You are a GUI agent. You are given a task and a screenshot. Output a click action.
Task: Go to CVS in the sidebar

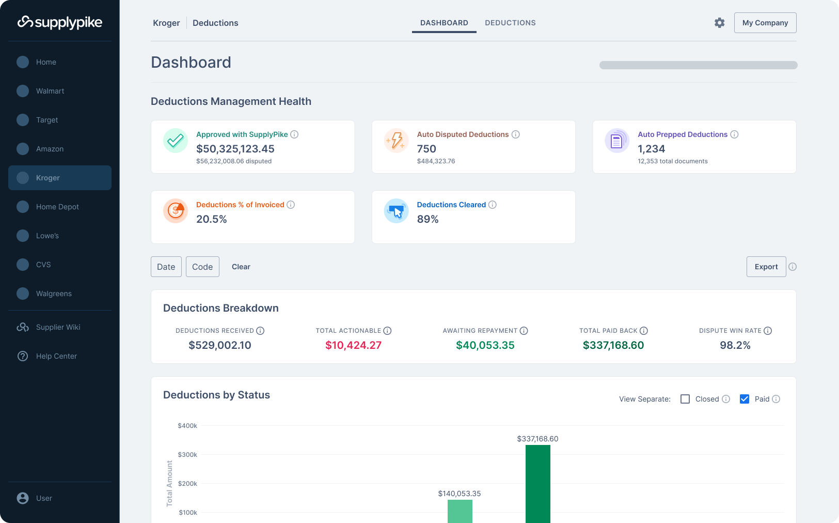[60, 265]
